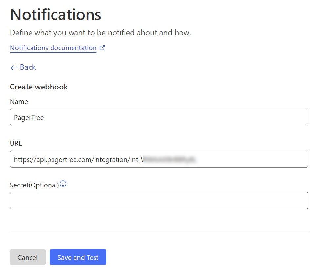The width and height of the screenshot is (318, 274).
Task: Click the Create webhook section heading
Action: point(39,87)
